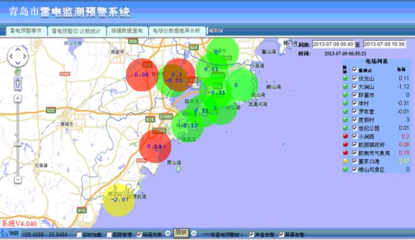Click the rewind arrow before 回放 button
Viewport: 415px width, 240px height.
coord(168,233)
